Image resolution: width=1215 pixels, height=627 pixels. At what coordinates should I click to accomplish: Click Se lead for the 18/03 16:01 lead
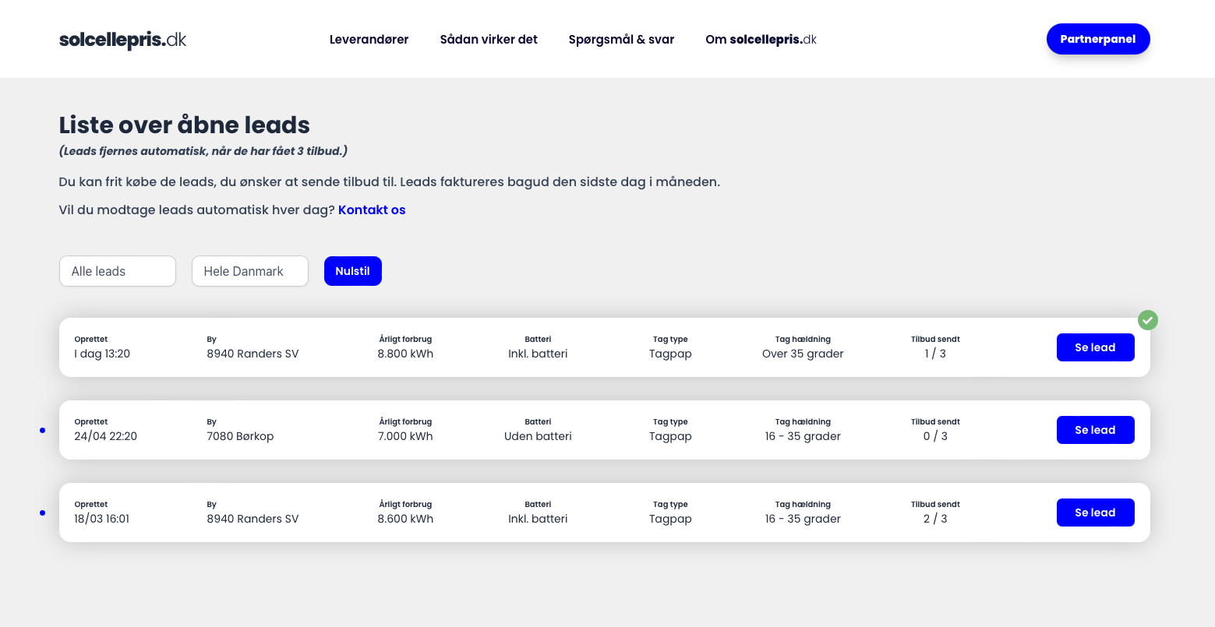(x=1095, y=513)
